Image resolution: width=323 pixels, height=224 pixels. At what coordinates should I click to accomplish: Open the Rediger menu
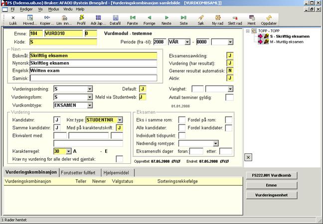pos(25,9)
